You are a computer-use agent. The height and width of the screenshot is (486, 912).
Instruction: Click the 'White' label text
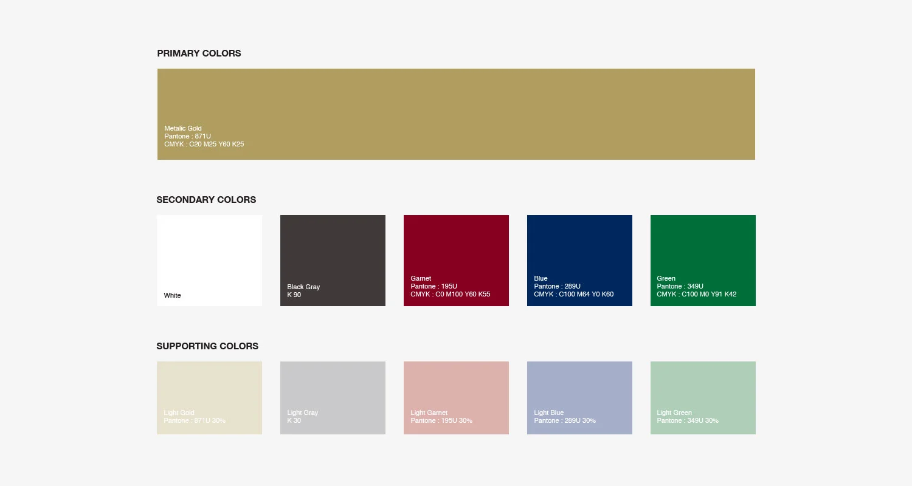coord(172,296)
